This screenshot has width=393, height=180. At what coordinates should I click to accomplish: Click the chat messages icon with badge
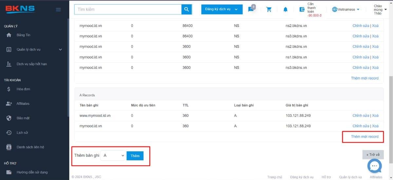pyautogui.click(x=251, y=9)
